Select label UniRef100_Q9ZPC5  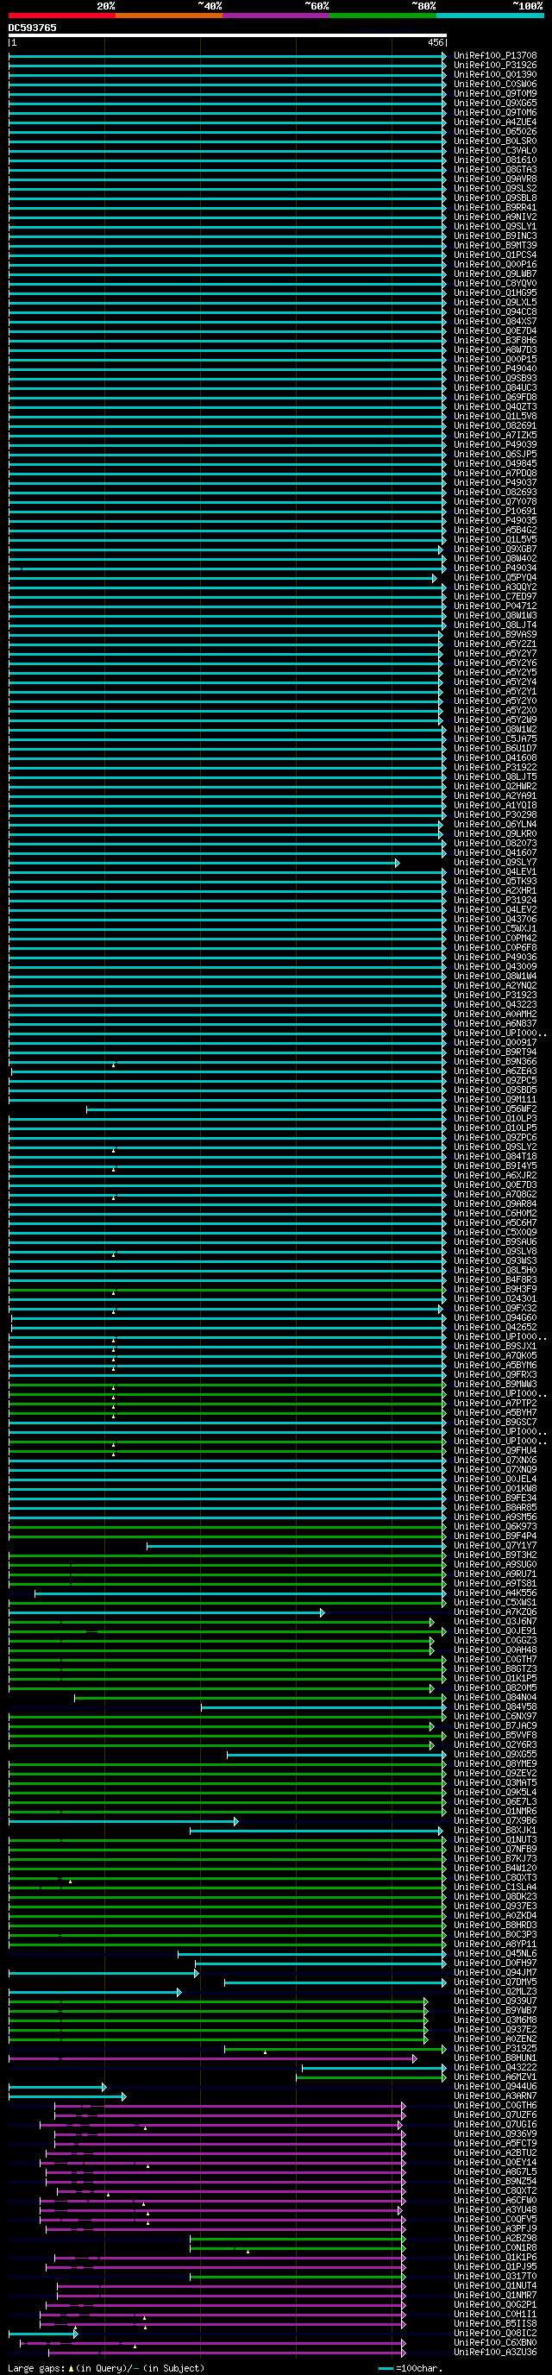point(495,1081)
